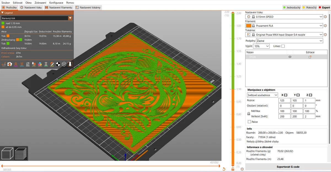Open the Filament preset dropdown
Viewport: 331px width, 172px height.
pos(284,26)
